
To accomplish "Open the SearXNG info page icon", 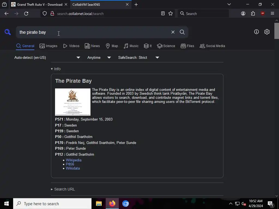I will 256,32.
